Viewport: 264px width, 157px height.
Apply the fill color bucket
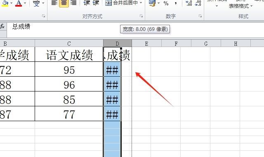[5, 3]
